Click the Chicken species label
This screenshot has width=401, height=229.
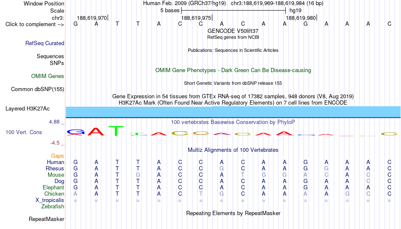click(x=54, y=194)
